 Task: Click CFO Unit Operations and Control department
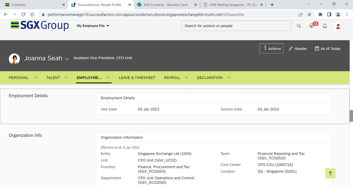(x=166, y=180)
